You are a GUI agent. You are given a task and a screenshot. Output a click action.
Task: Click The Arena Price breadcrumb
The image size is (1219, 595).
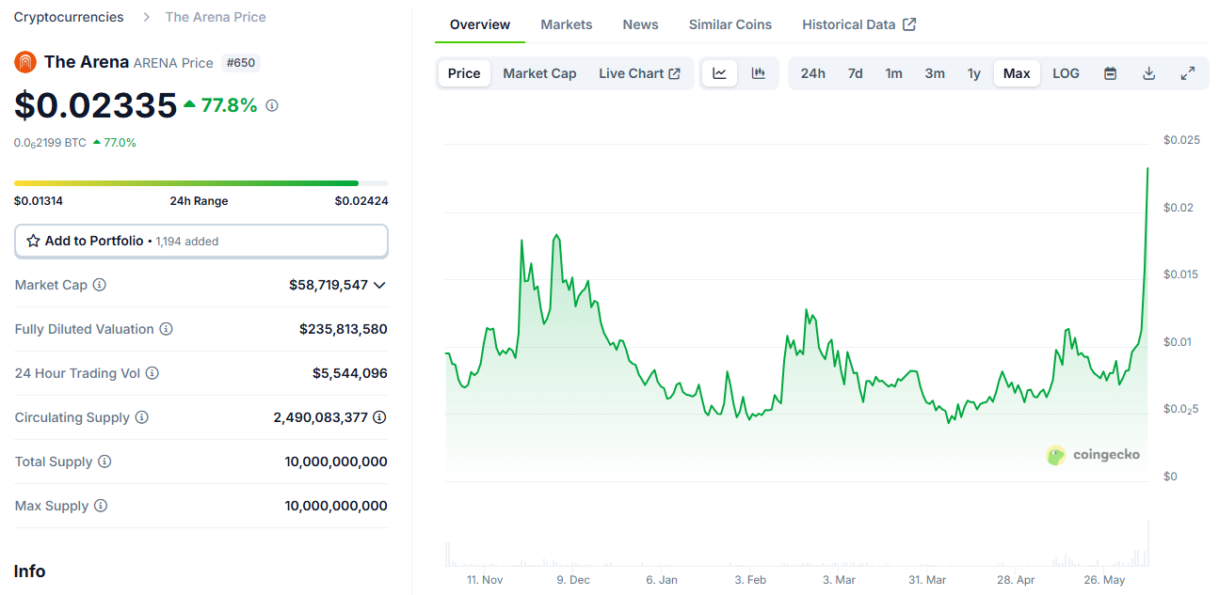[216, 17]
